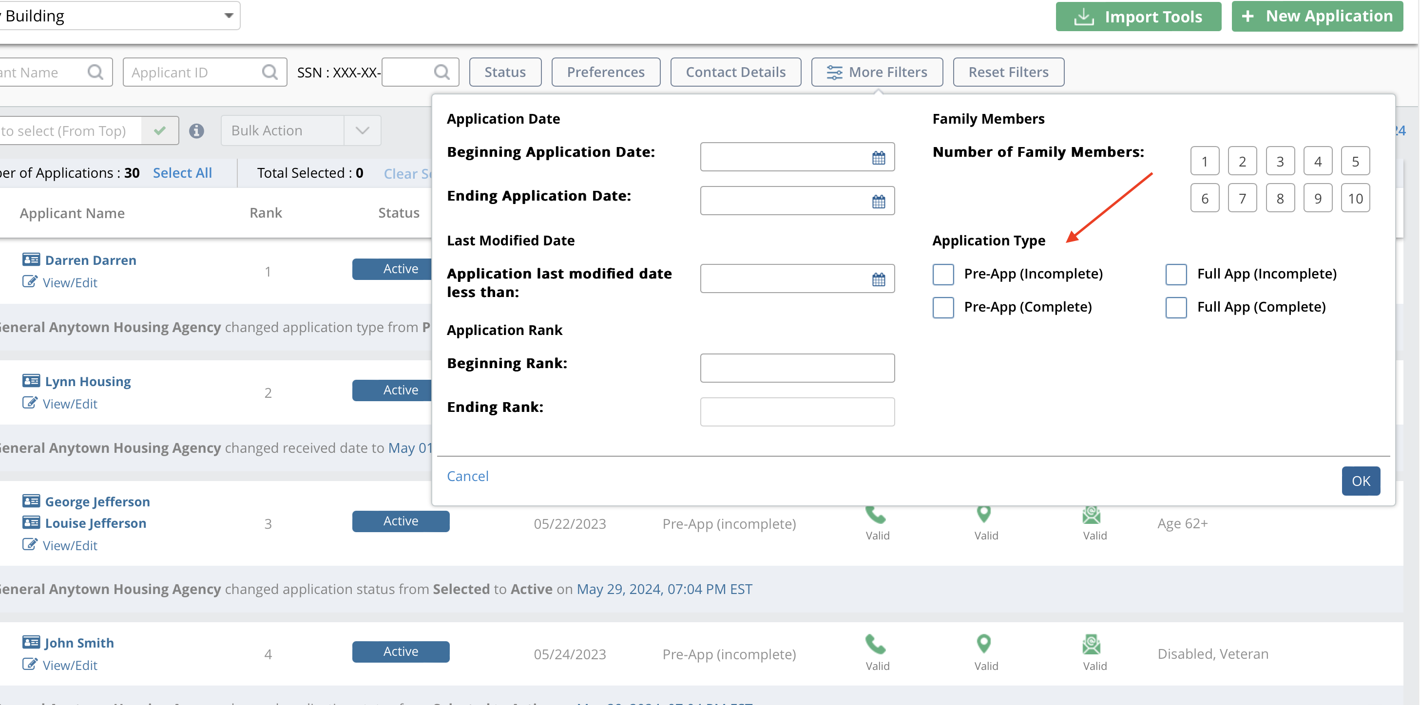Click SSN search magnifier icon

[x=441, y=72]
